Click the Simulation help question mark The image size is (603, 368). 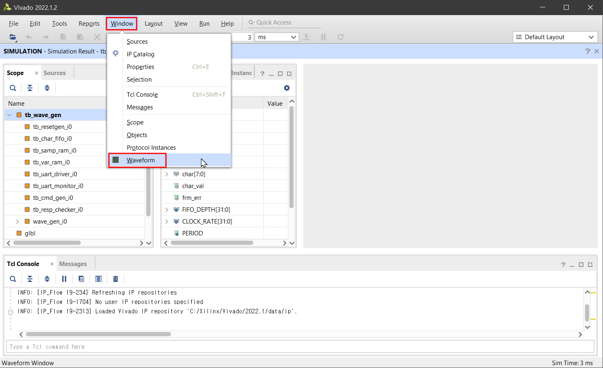[x=588, y=51]
